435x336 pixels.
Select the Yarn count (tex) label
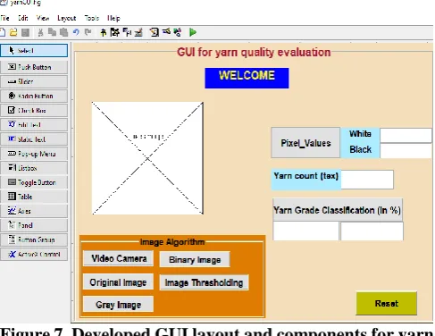[306, 180]
